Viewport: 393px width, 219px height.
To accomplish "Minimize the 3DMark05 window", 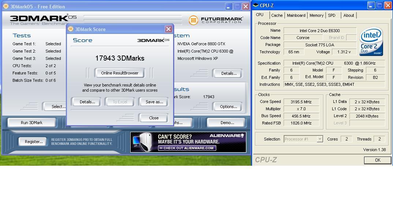I will click(228, 7).
